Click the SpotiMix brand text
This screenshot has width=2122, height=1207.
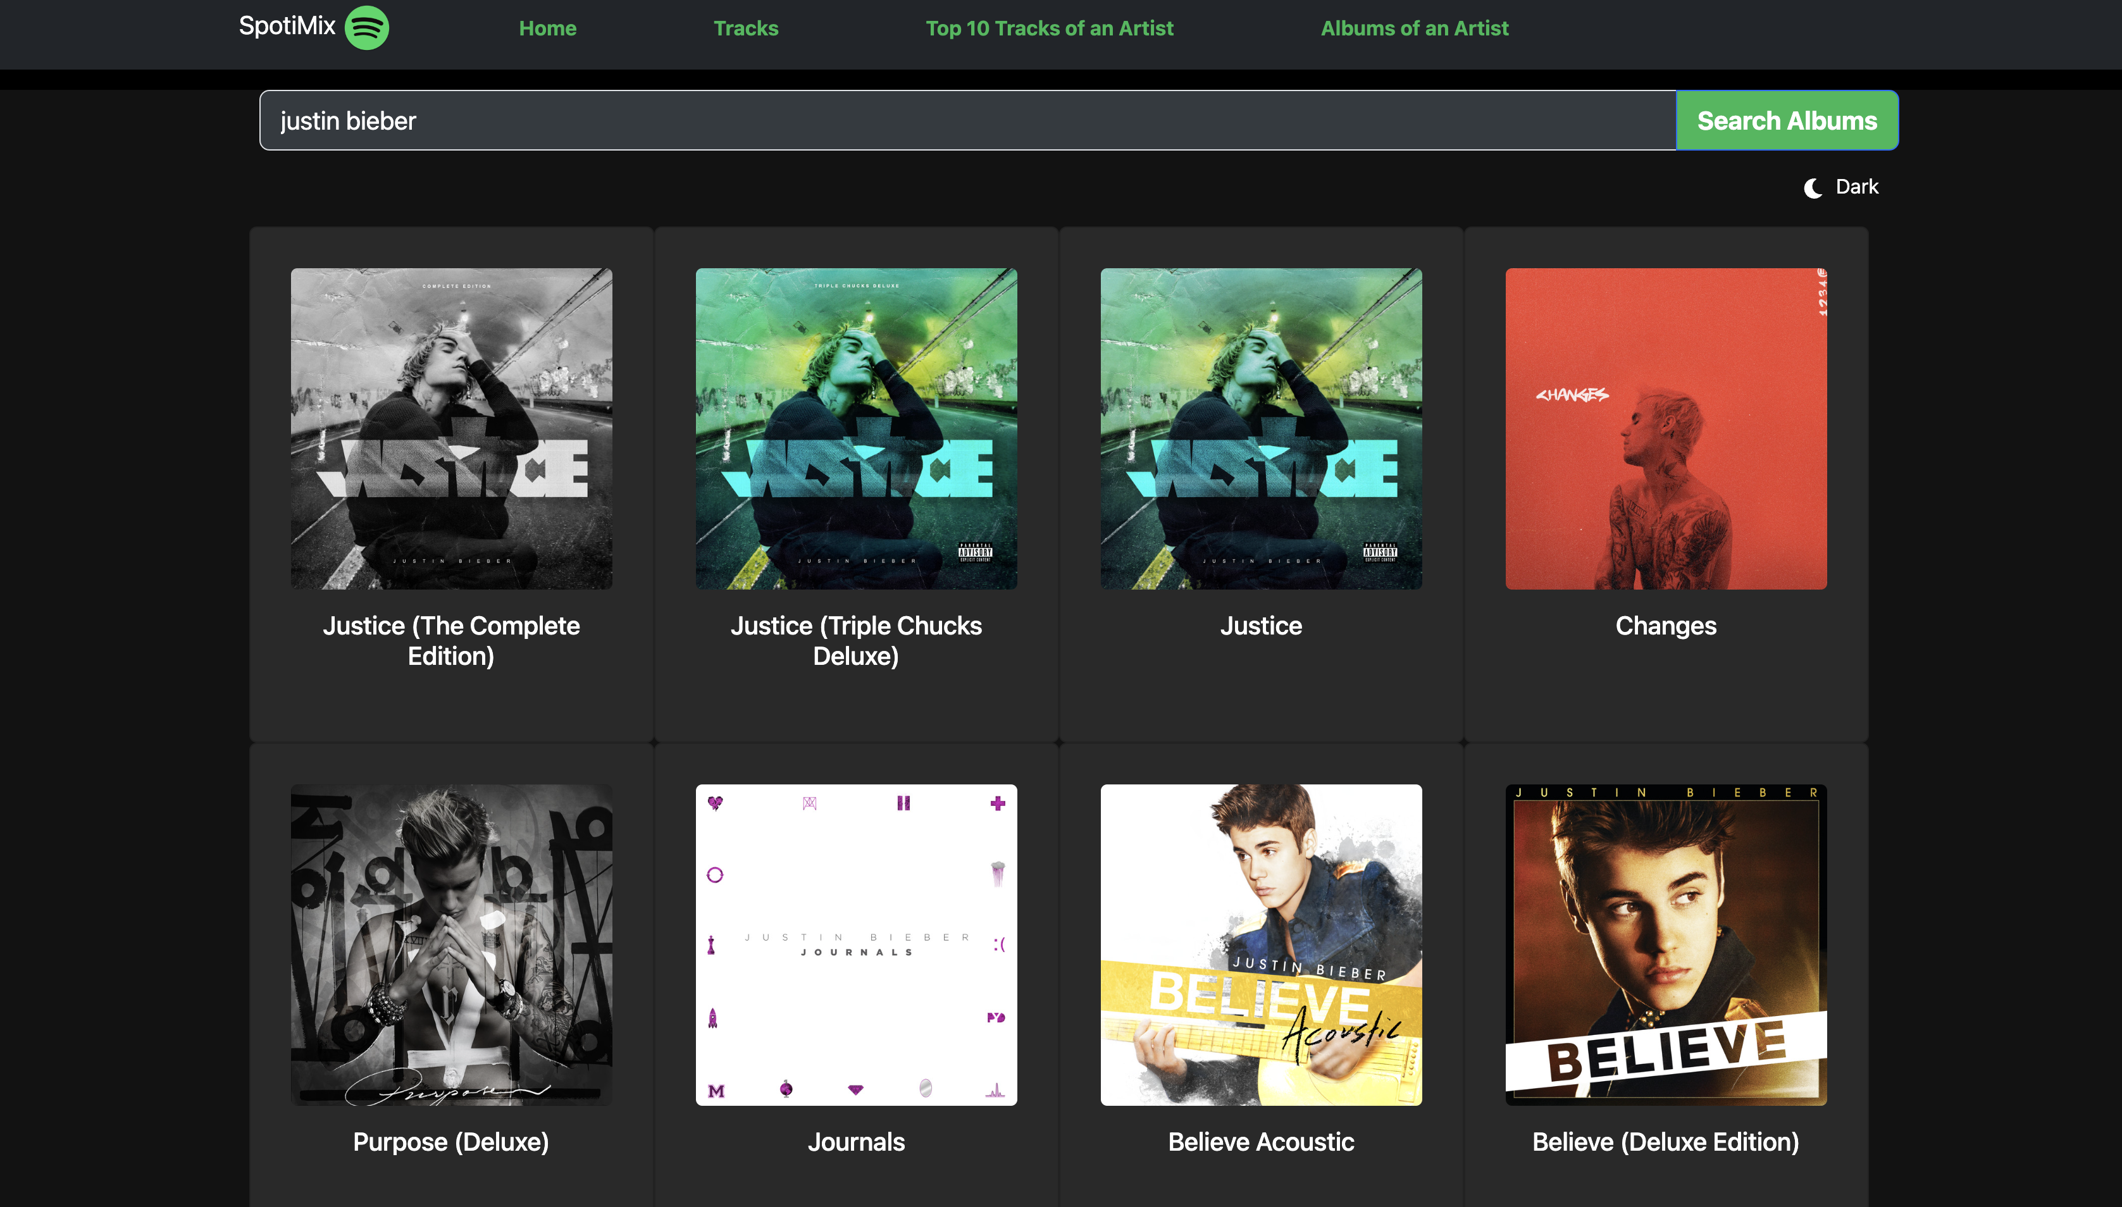tap(287, 27)
